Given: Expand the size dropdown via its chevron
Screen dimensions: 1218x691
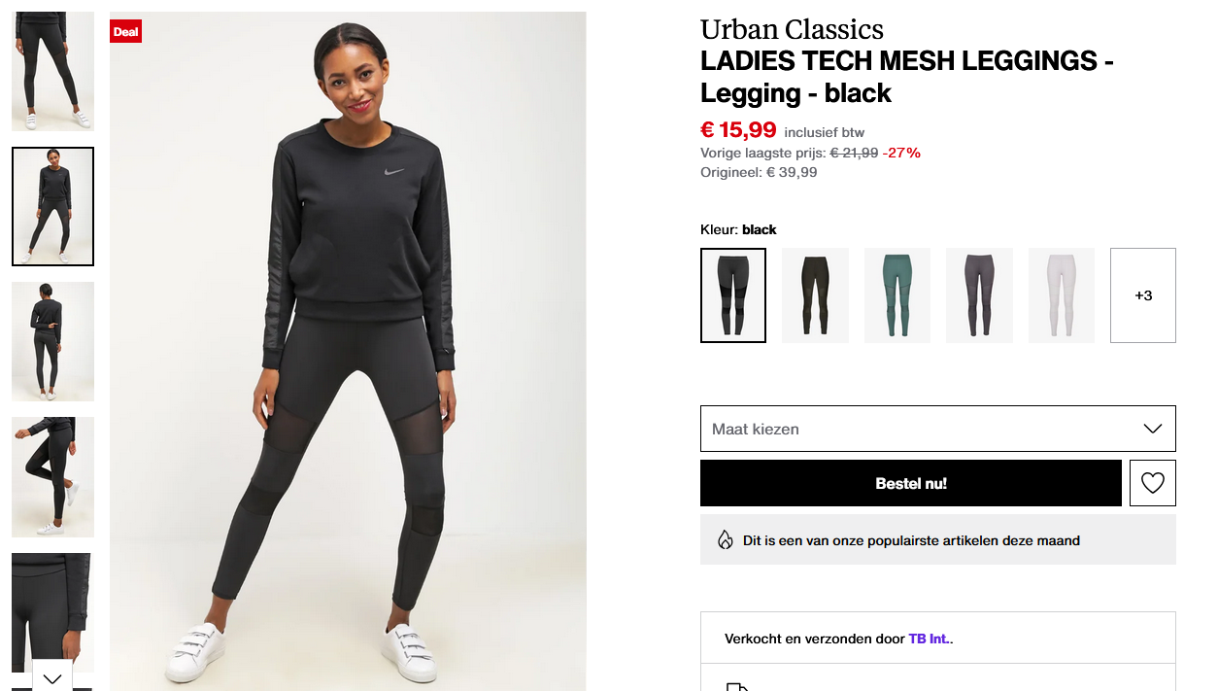Looking at the screenshot, I should [1152, 428].
